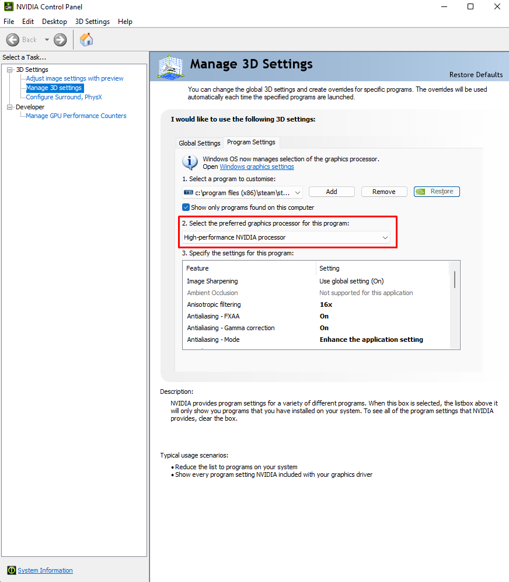Select Manage 3D settings tree item
509x582 pixels.
coord(54,88)
